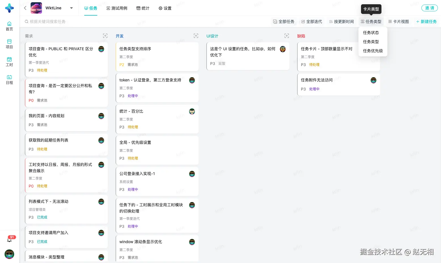Click the UI设计 column header
The height and width of the screenshot is (263, 441).
pos(212,36)
